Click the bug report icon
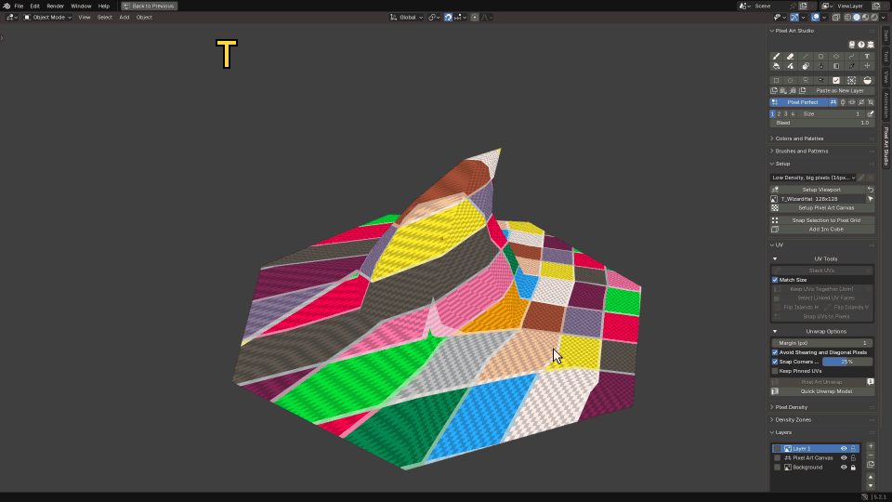The height and width of the screenshot is (502, 892). click(871, 45)
